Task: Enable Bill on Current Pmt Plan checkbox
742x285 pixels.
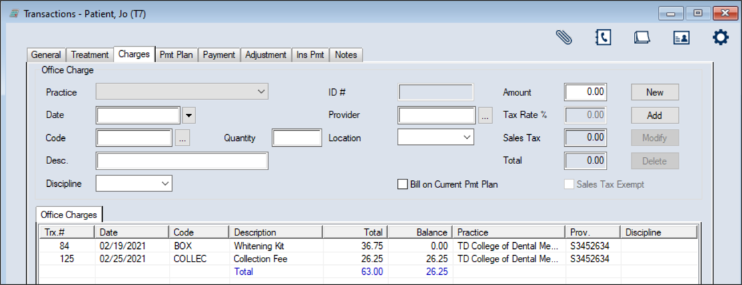Action: point(402,184)
